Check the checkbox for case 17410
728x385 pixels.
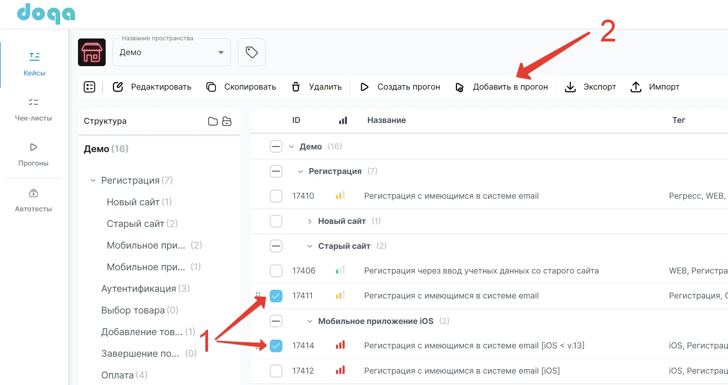coord(276,196)
